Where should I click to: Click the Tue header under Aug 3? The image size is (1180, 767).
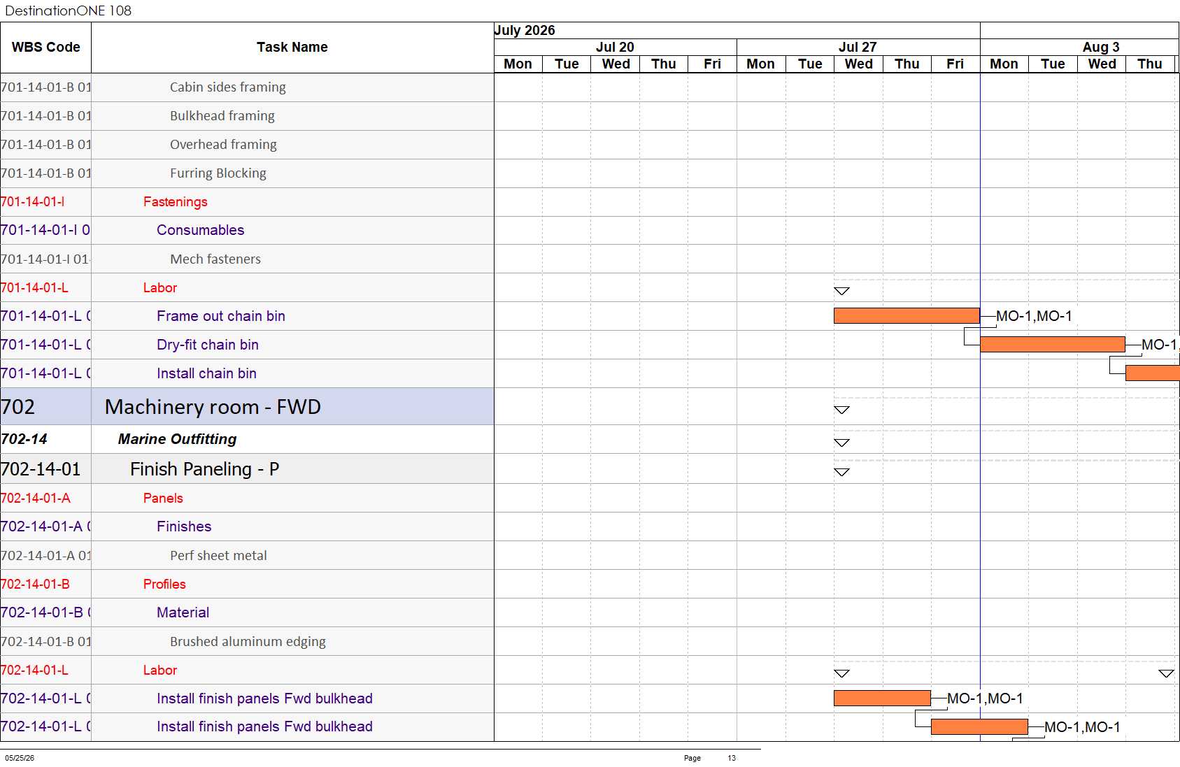point(1053,64)
